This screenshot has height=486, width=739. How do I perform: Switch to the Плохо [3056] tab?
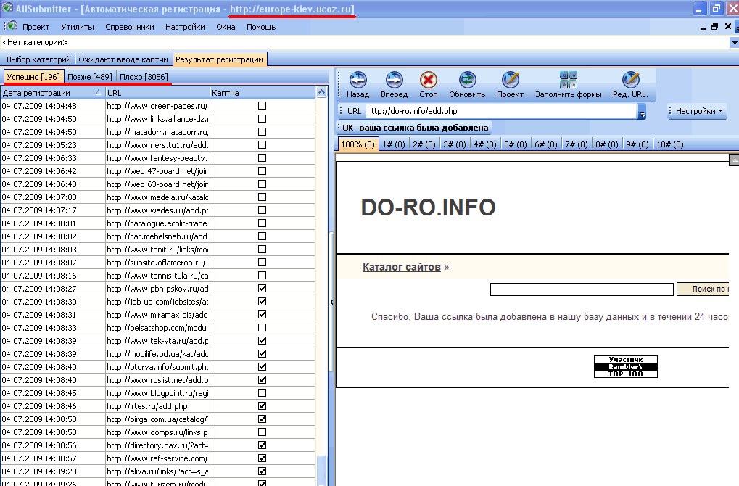[x=144, y=77]
